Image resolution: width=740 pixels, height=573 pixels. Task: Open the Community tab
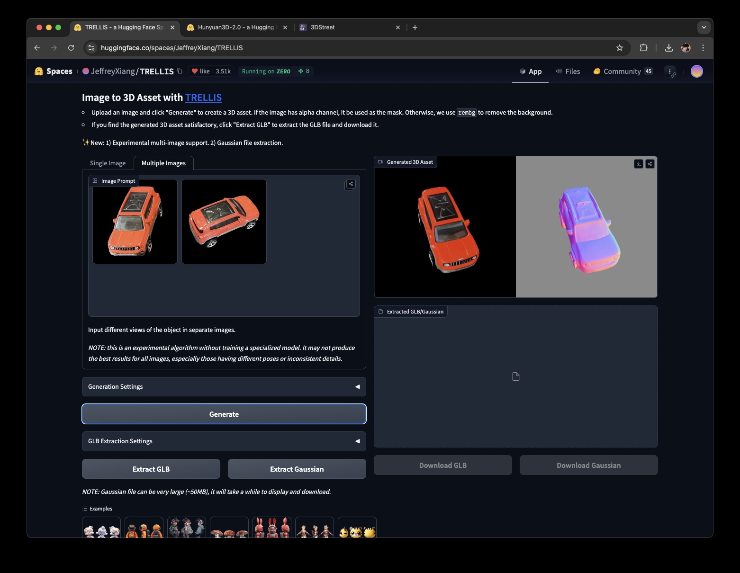pos(622,71)
